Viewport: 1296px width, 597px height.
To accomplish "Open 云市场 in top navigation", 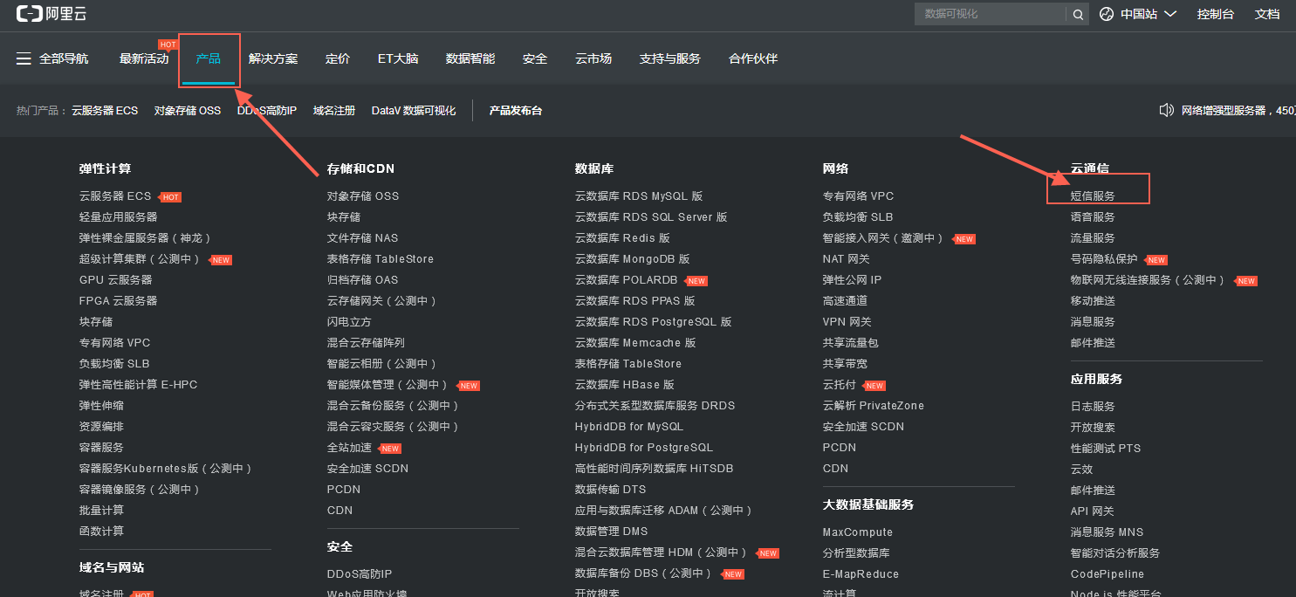I will [593, 58].
